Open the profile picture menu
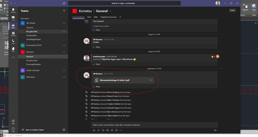Image resolution: width=258 pixels, height=137 pixels. point(218,3)
